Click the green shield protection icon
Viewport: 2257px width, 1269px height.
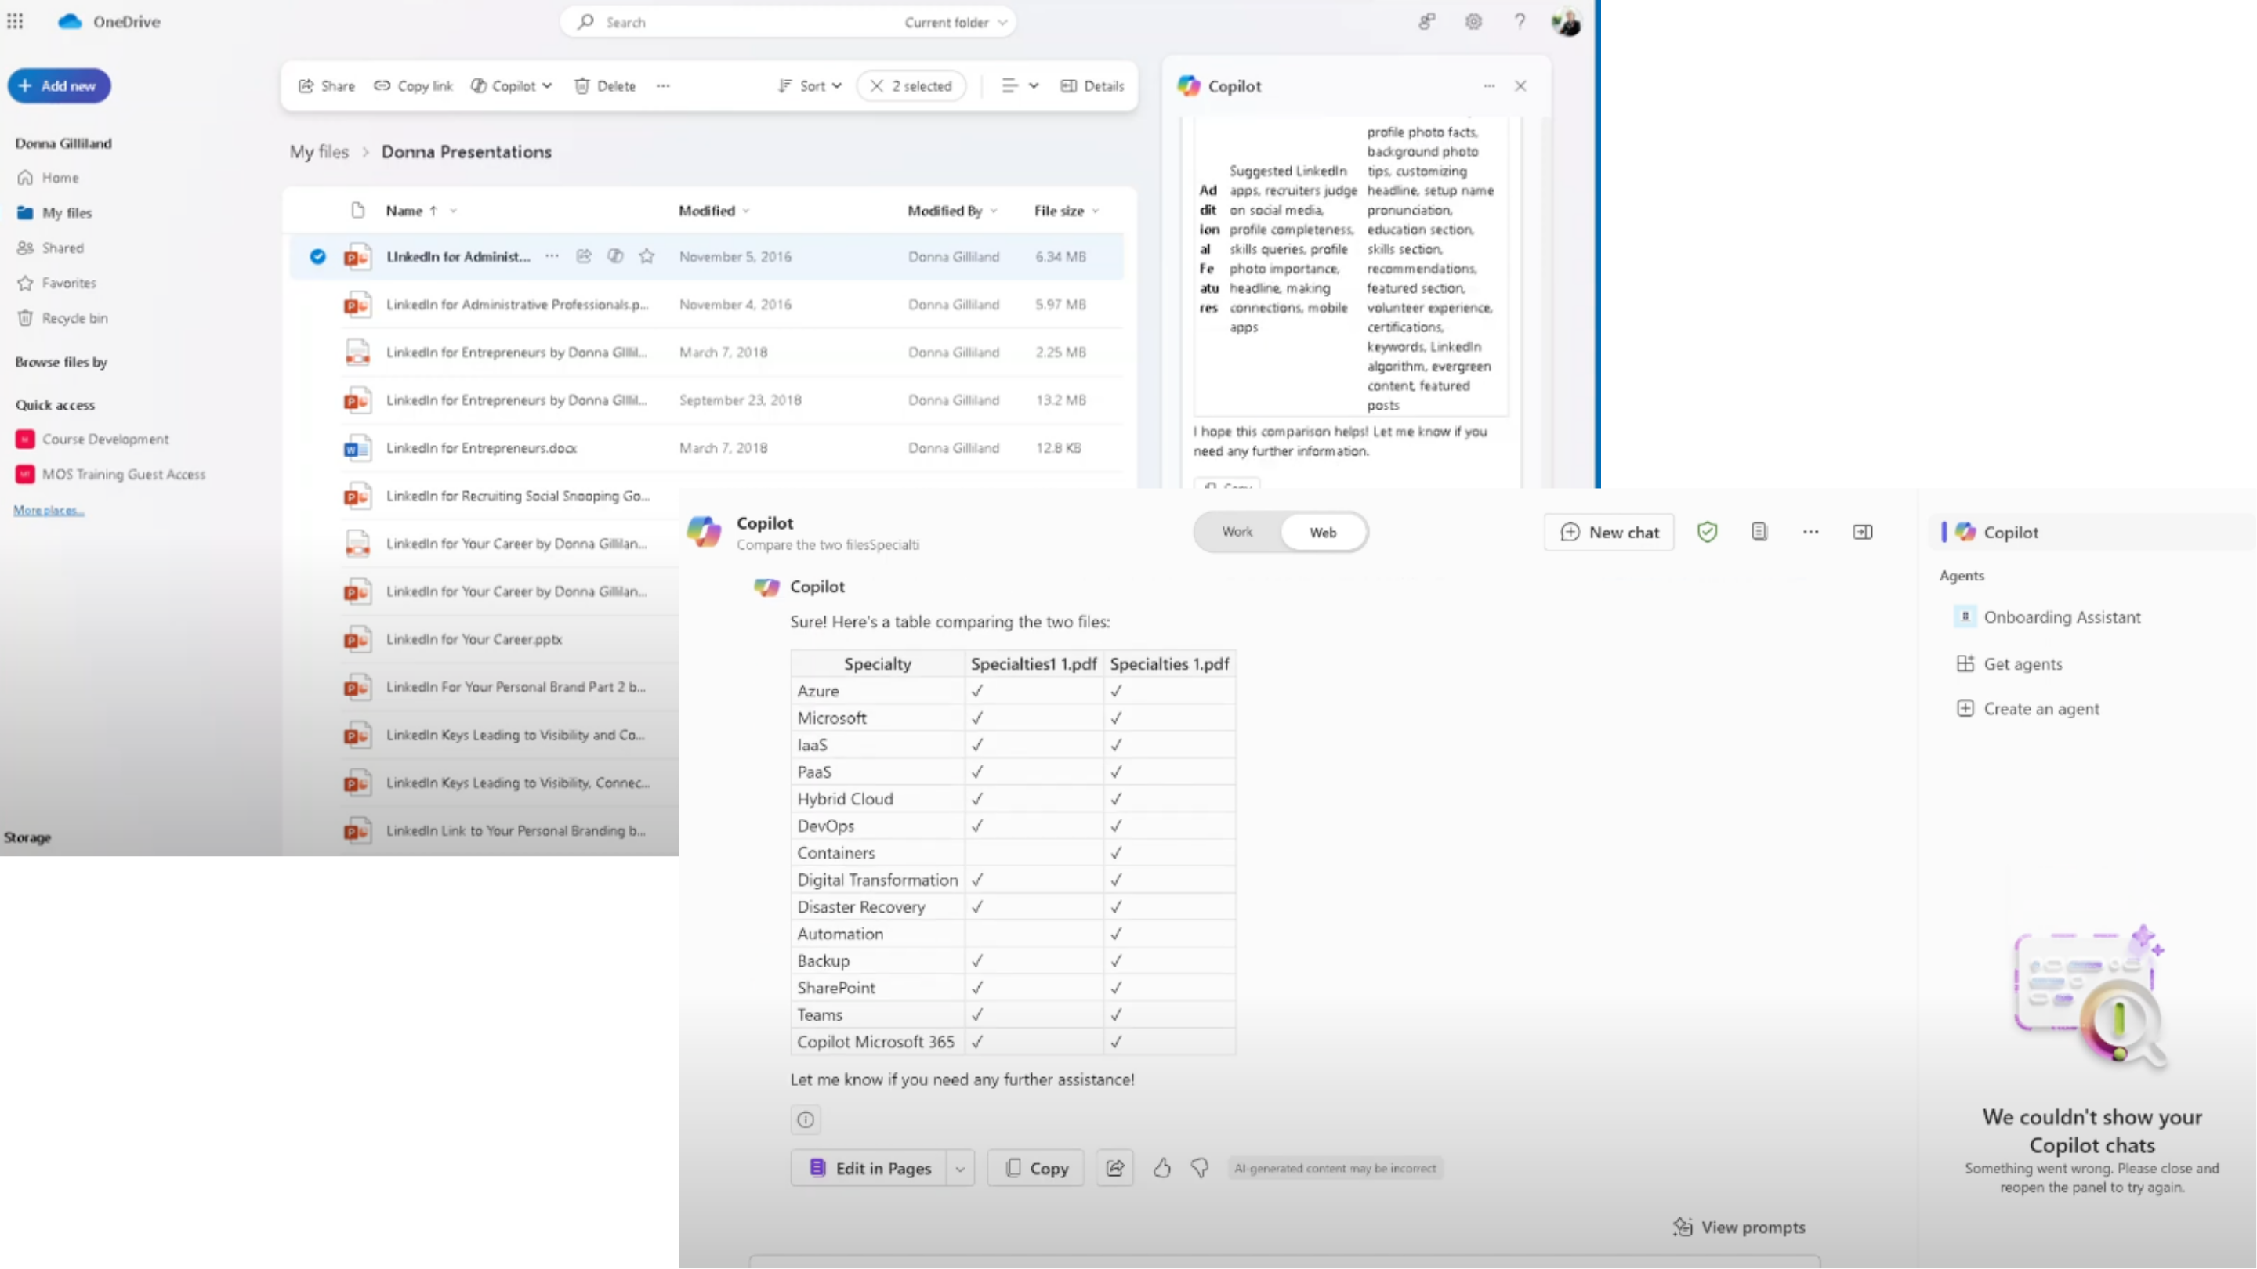pos(1707,533)
